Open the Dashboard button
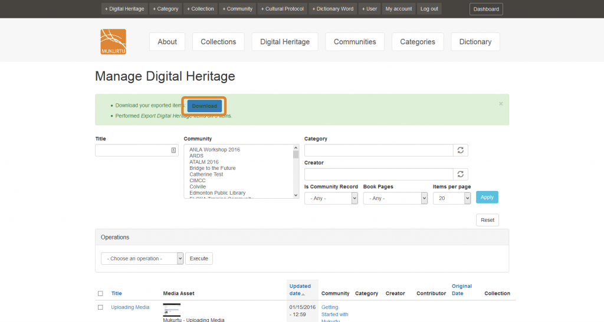Viewport: 604px width, 322px height. (x=486, y=9)
